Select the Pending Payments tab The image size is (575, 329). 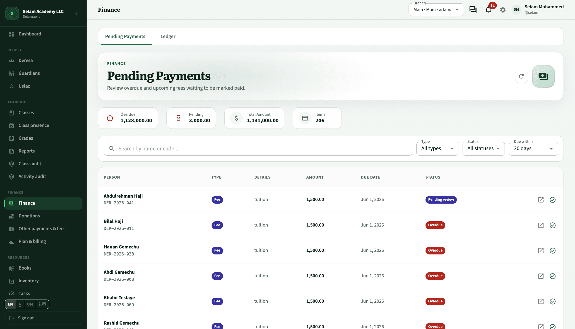[125, 36]
